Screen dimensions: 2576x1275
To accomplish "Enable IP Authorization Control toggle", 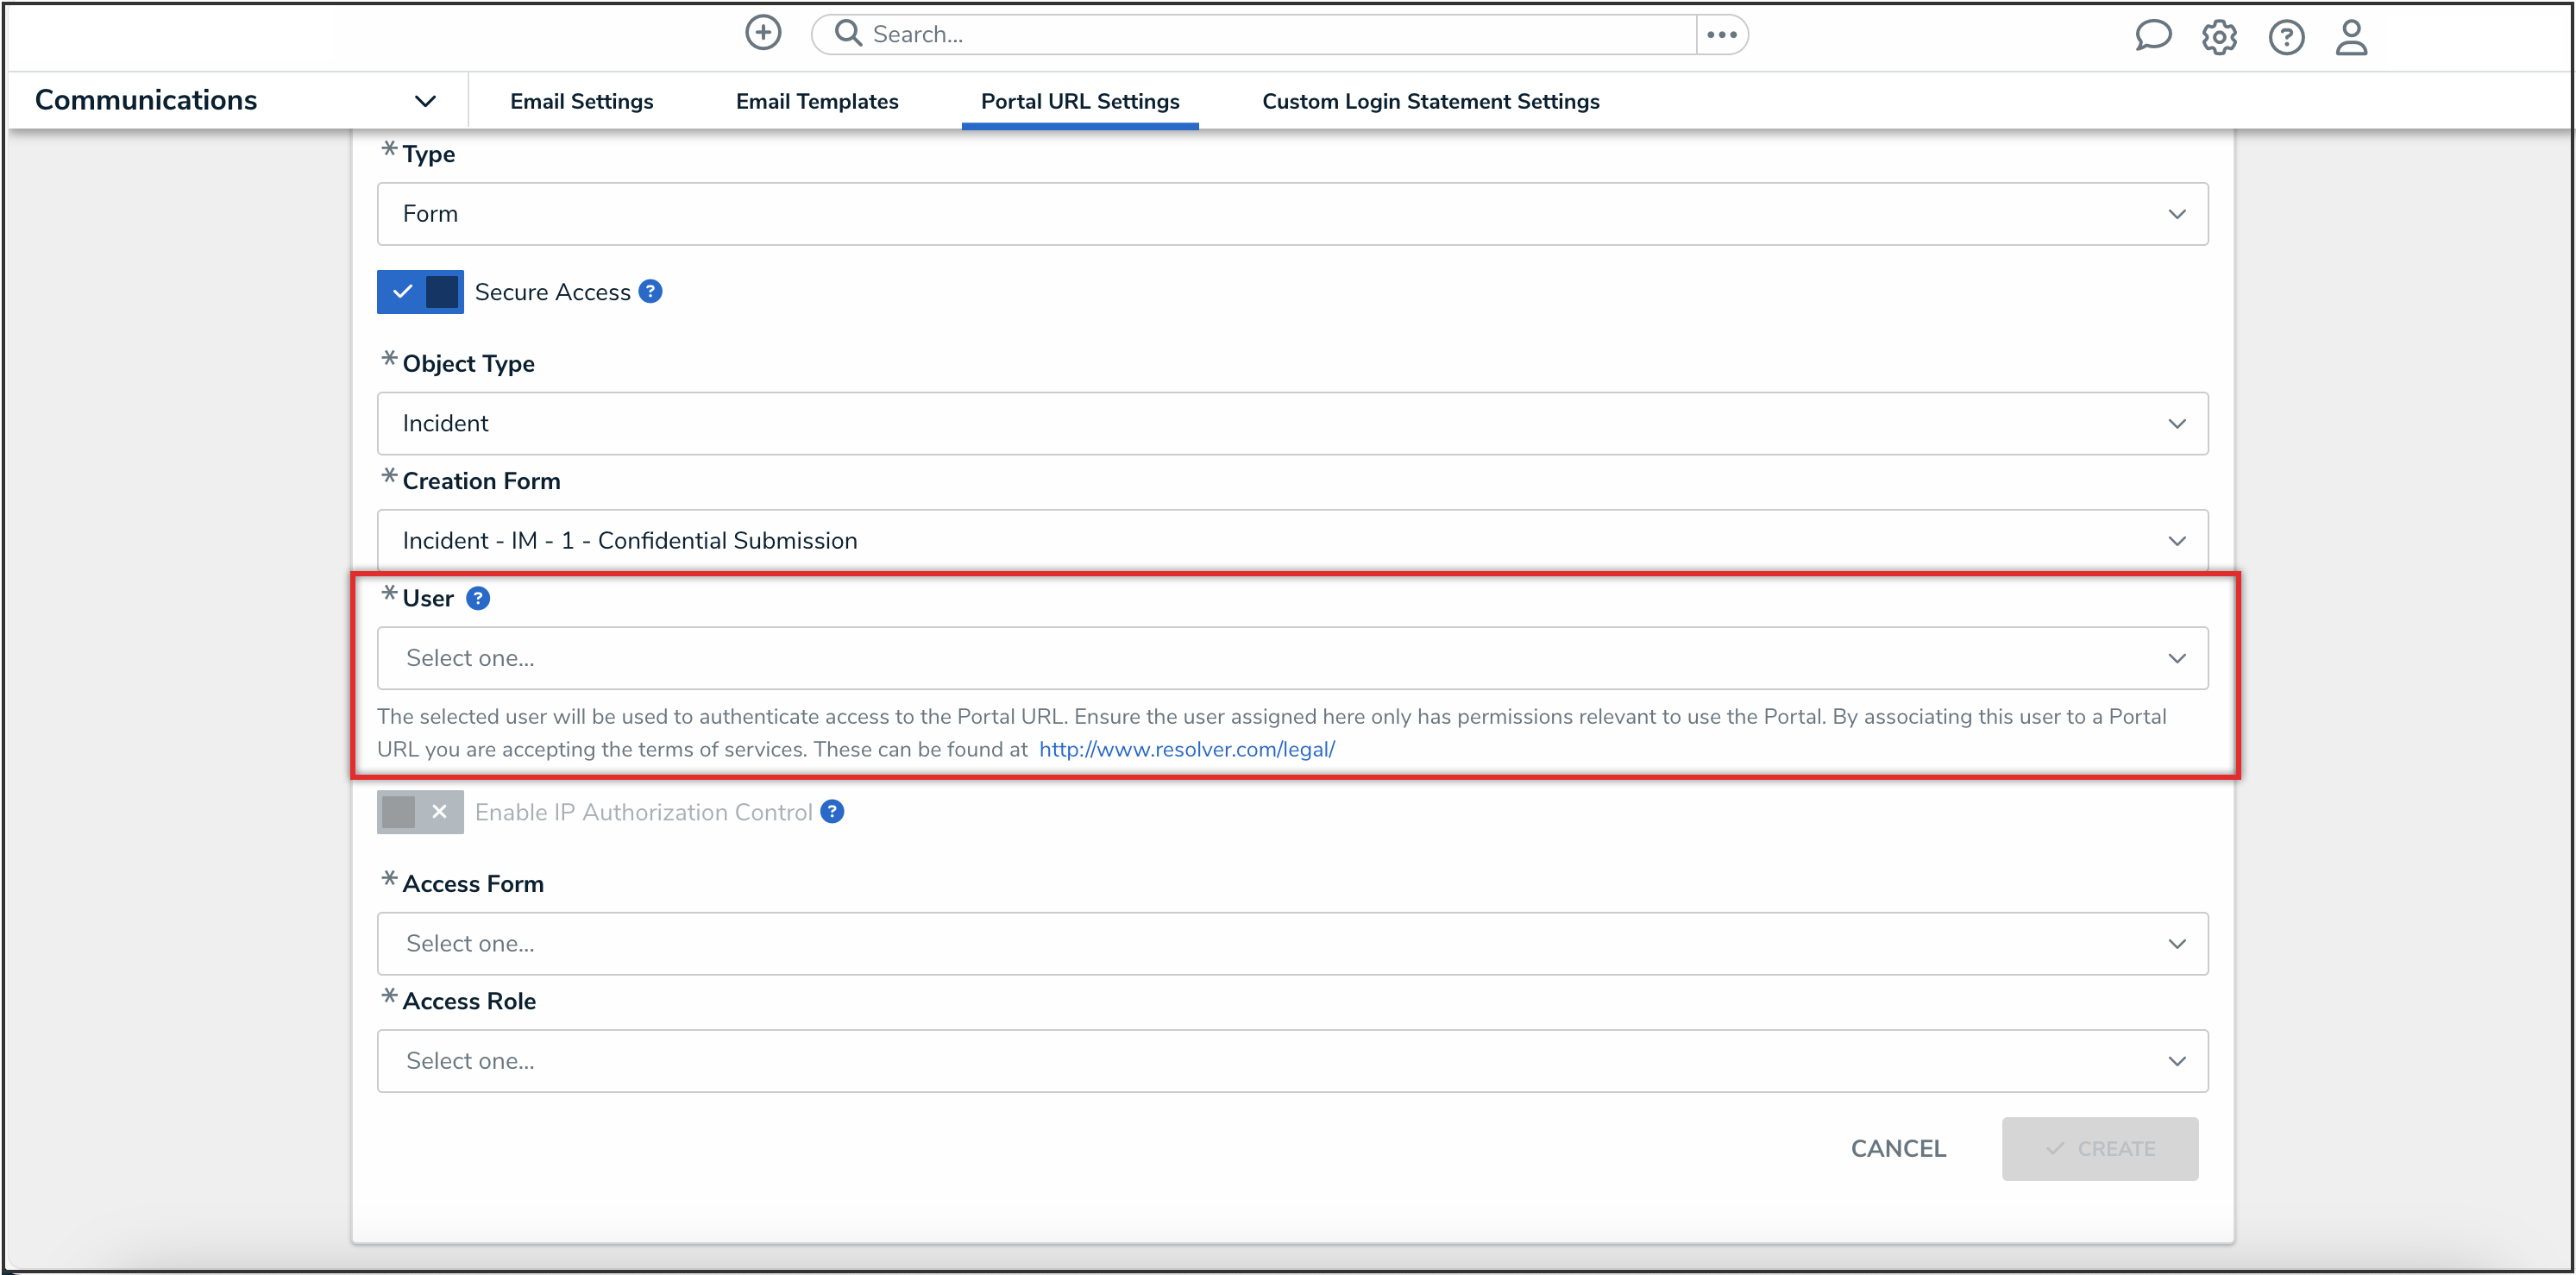I will coord(420,812).
